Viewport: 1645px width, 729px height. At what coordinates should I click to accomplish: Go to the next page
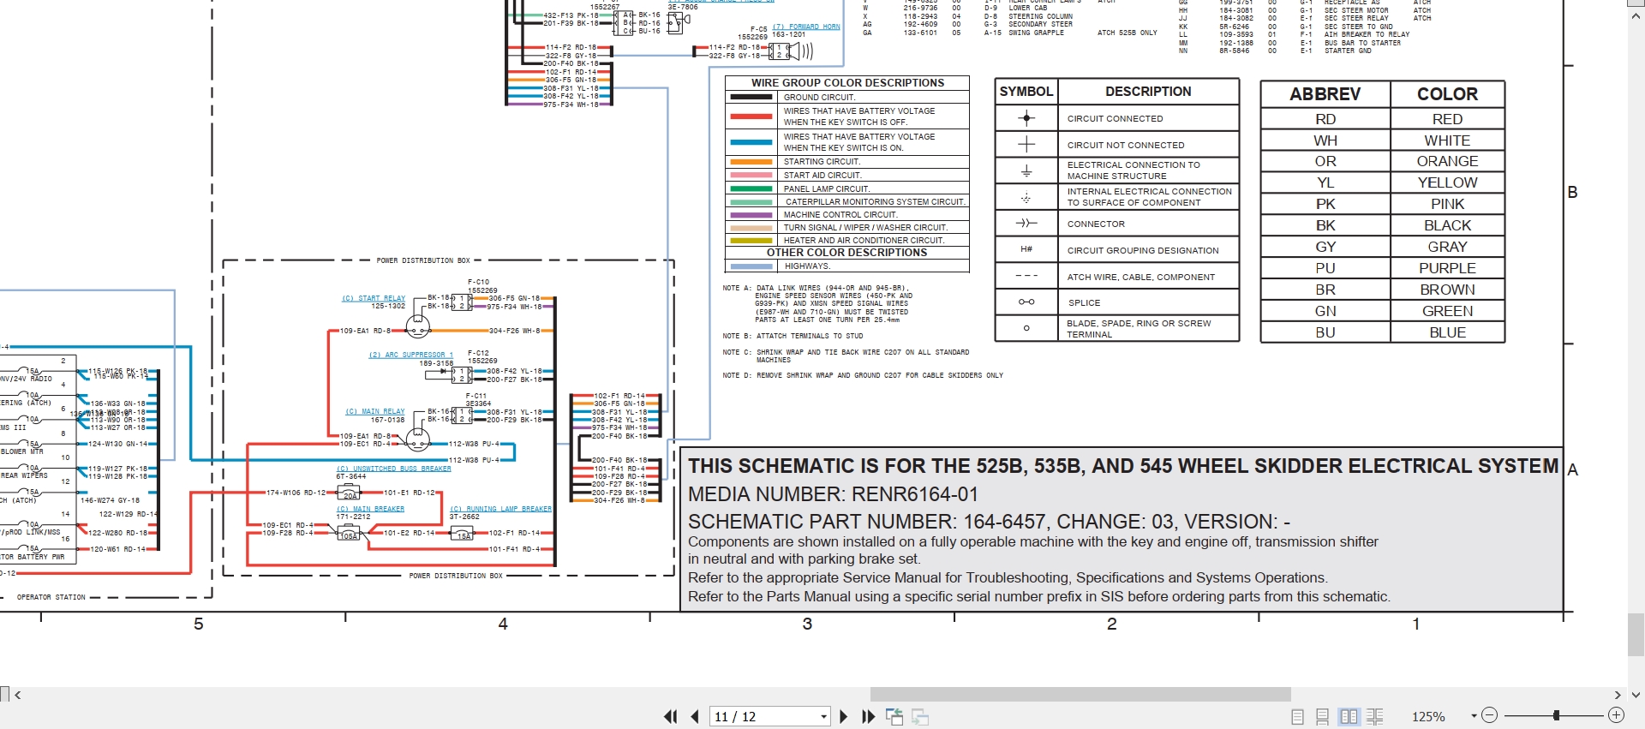(843, 716)
